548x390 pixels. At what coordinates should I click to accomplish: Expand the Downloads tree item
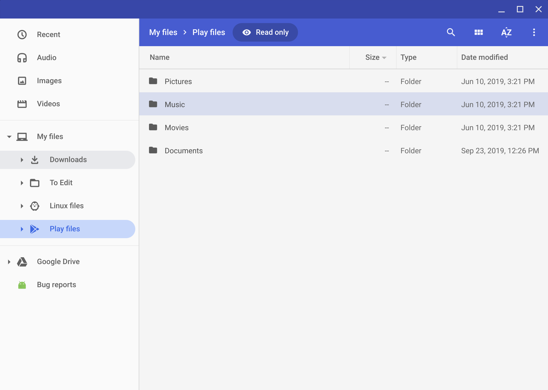pyautogui.click(x=21, y=160)
